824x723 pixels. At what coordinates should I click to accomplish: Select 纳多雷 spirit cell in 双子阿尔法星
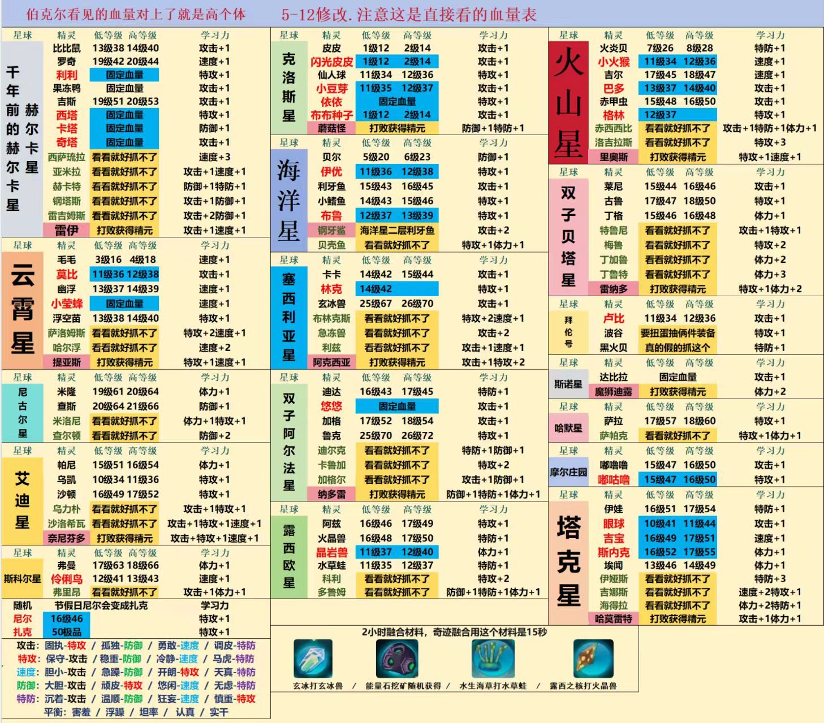[x=331, y=494]
